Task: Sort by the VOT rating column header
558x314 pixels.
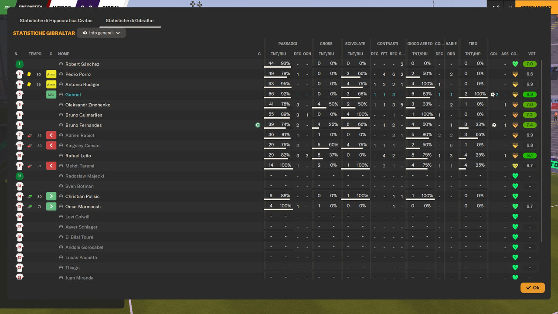Action: pyautogui.click(x=532, y=54)
